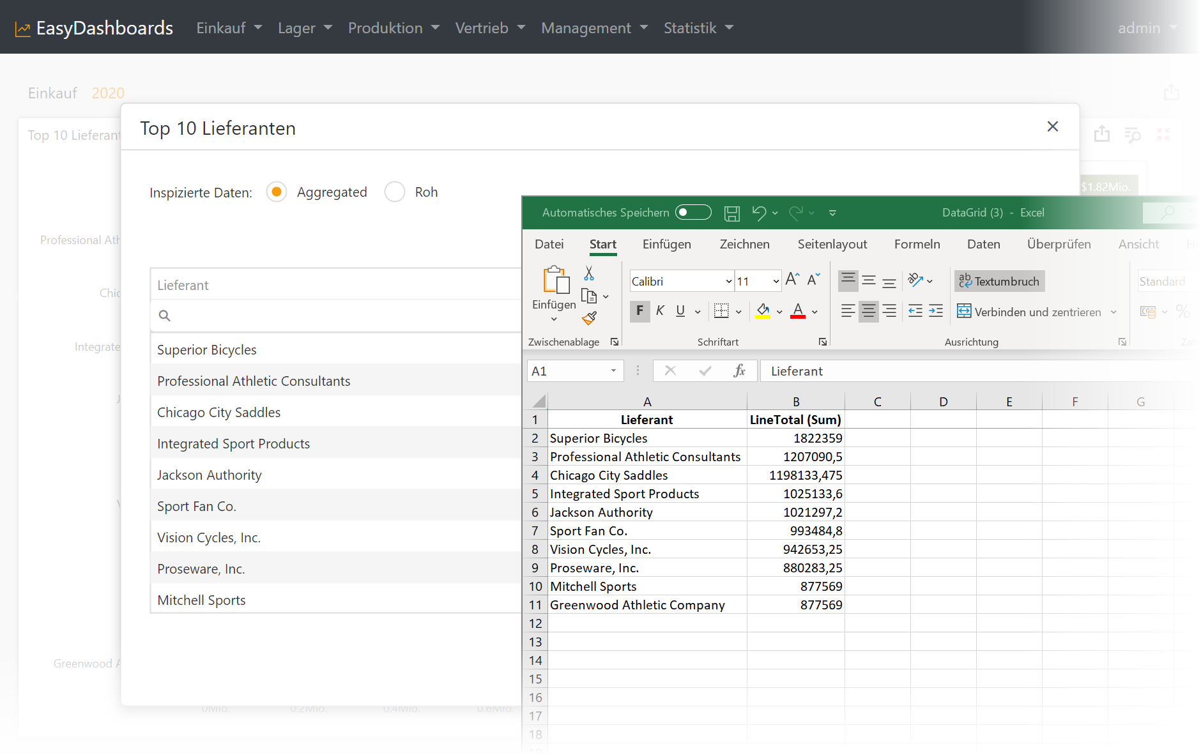
Task: Select the Roh radio button
Action: point(395,192)
